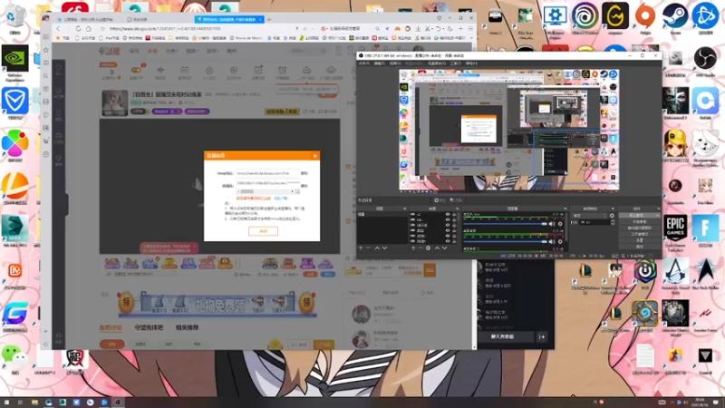
Task: Click the Studio Mode button in OBS Controls
Action: pyautogui.click(x=640, y=234)
